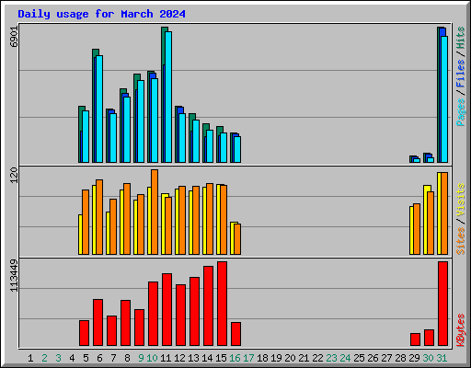The width and height of the screenshot is (471, 368).
Task: Click day 1 on the x-axis
Action: (x=30, y=358)
